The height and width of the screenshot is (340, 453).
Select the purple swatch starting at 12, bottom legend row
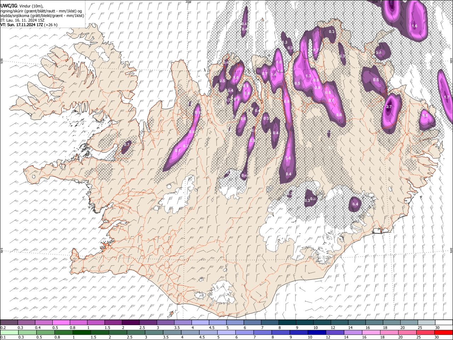335,332
